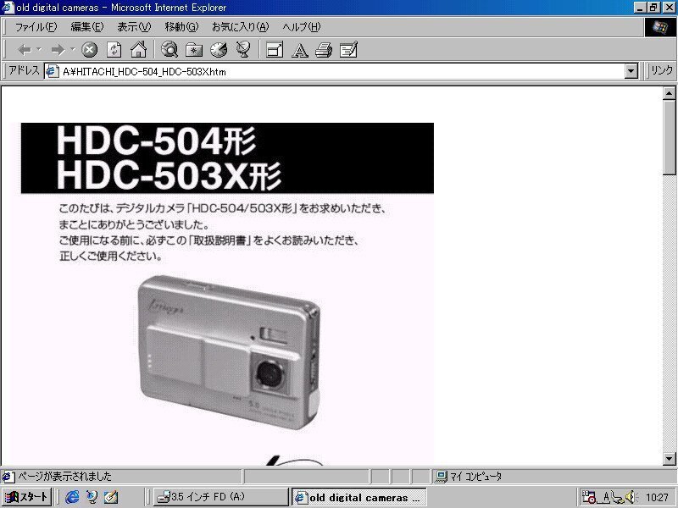Click the page icon in address bar
The width and height of the screenshot is (678, 508).
tap(52, 71)
